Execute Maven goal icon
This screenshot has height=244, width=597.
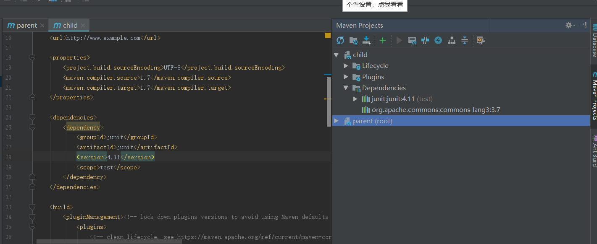(x=412, y=40)
